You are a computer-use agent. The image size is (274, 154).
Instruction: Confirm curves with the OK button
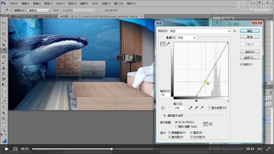point(250,31)
